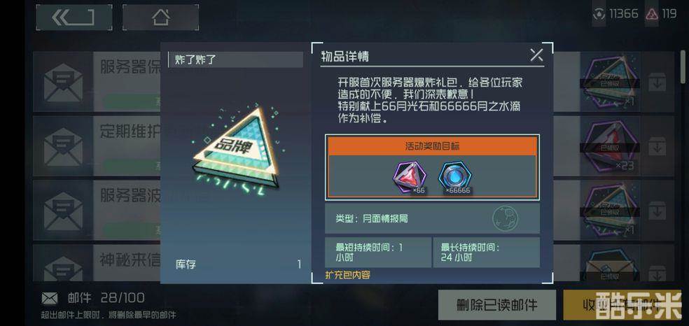Tap the moon icon beside 月面情报局
The width and height of the screenshot is (689, 326).
505,218
